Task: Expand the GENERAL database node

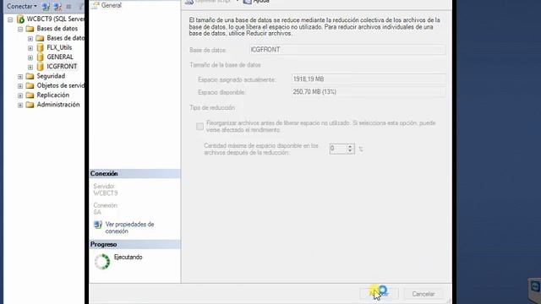Action: click(x=30, y=57)
